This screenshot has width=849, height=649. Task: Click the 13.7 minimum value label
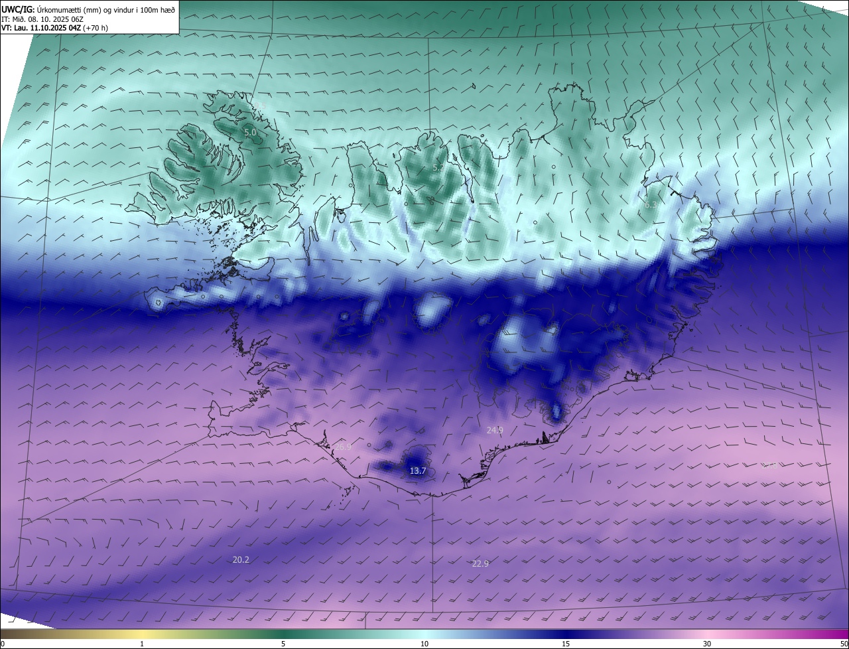(417, 471)
